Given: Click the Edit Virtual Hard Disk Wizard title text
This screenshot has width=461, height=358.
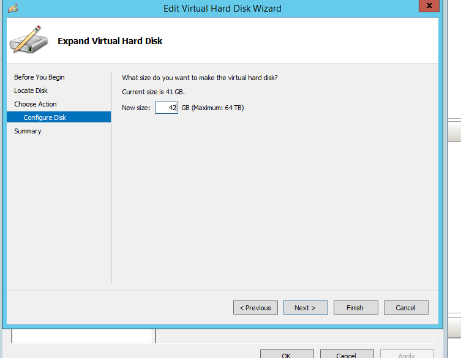Looking at the screenshot, I should tap(222, 9).
